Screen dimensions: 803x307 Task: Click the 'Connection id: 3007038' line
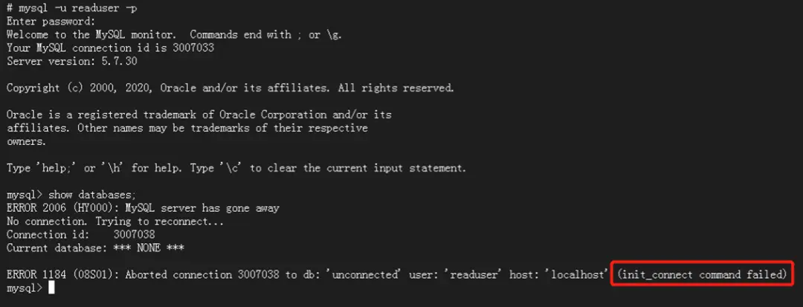coord(81,235)
